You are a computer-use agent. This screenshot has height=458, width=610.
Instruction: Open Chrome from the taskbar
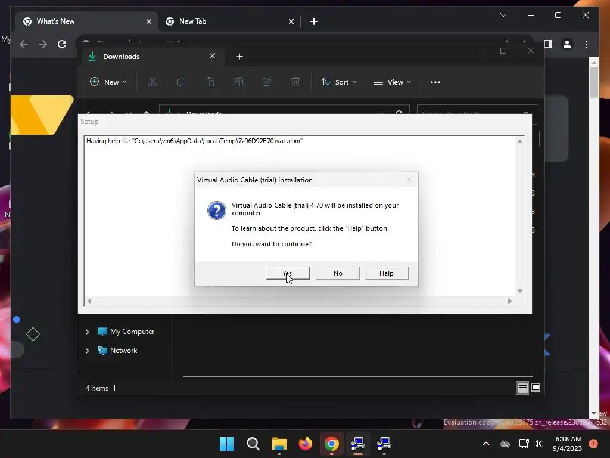tap(331, 444)
